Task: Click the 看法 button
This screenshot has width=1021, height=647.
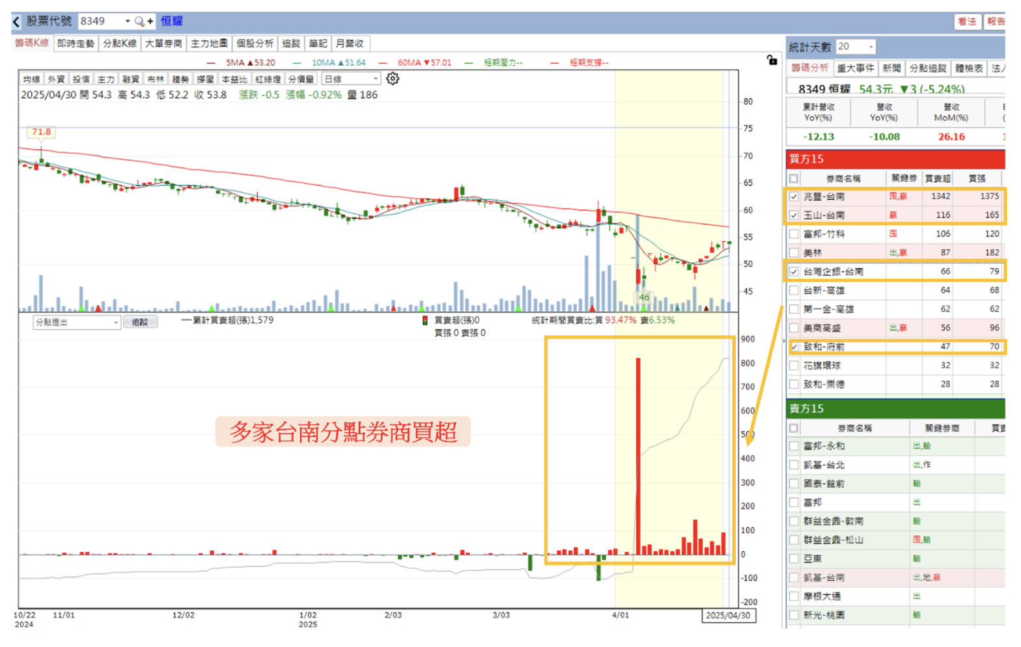Action: (x=967, y=21)
